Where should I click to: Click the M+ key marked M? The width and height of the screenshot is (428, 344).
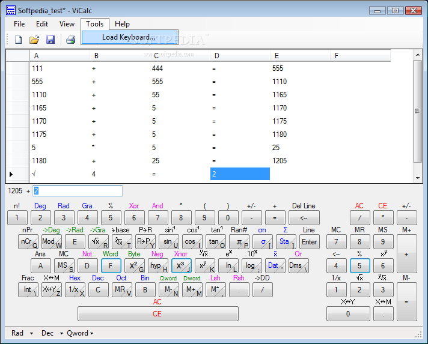point(192,290)
